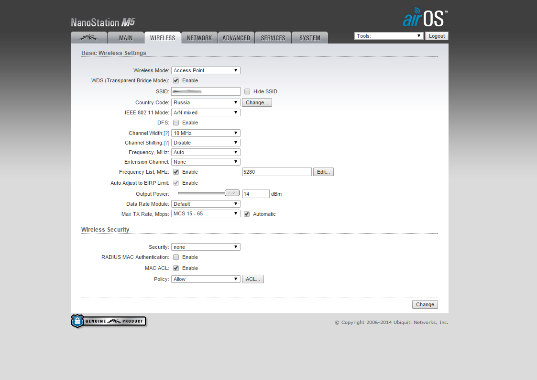Toggle Auto Adjust to EIRP Limit
The image size is (537, 380).
[176, 183]
